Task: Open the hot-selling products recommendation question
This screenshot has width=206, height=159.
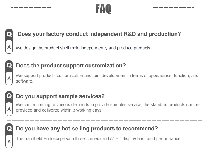Action: 87,129
